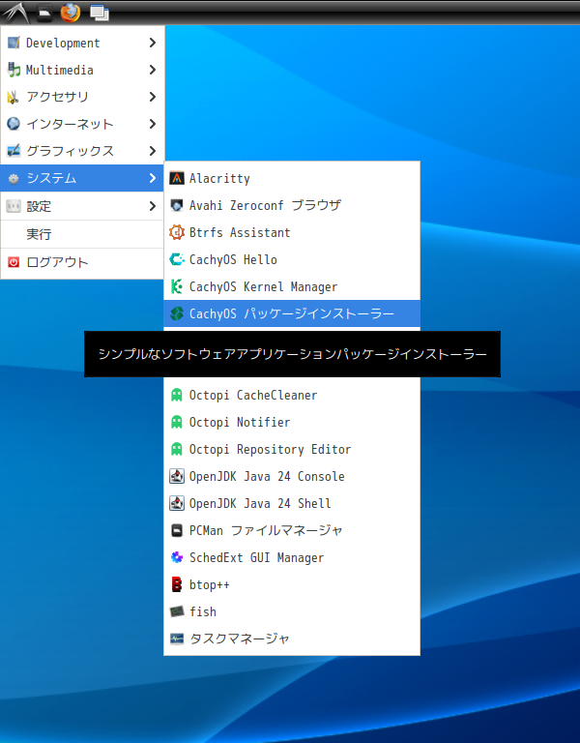Open Avahi Zeroconf ブラウザ
The width and height of the screenshot is (580, 743).
click(292, 205)
